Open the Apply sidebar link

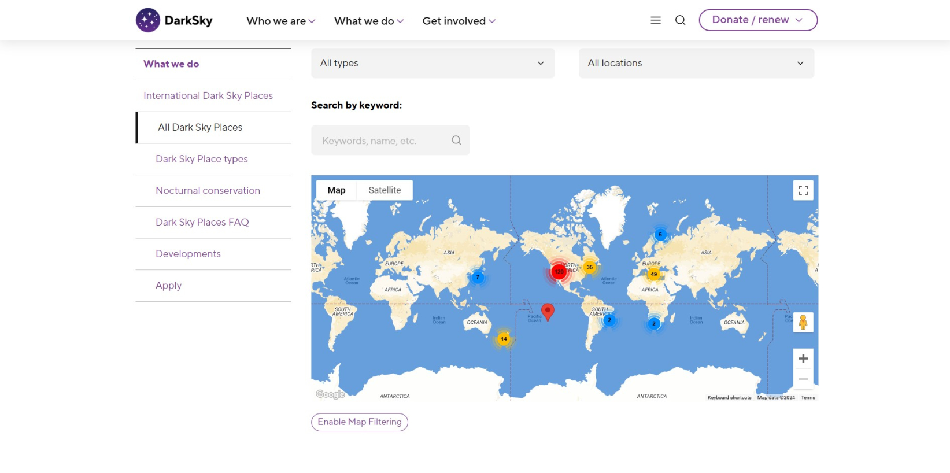pos(169,286)
